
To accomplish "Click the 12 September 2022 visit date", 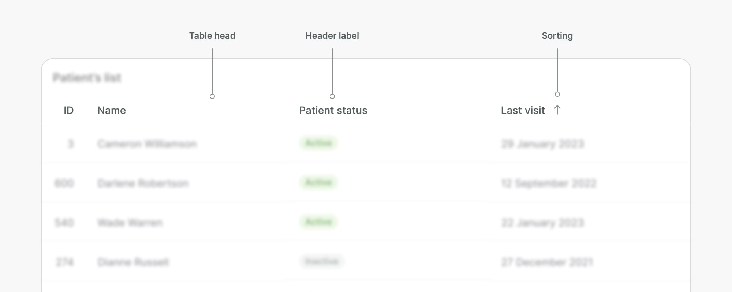I will coord(549,183).
